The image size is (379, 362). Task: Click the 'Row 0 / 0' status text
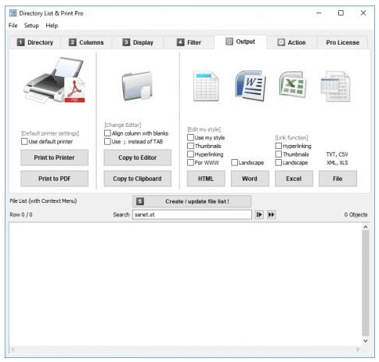(21, 215)
